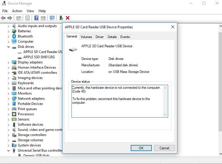Click the Storage controllers icon

click(x=14, y=135)
